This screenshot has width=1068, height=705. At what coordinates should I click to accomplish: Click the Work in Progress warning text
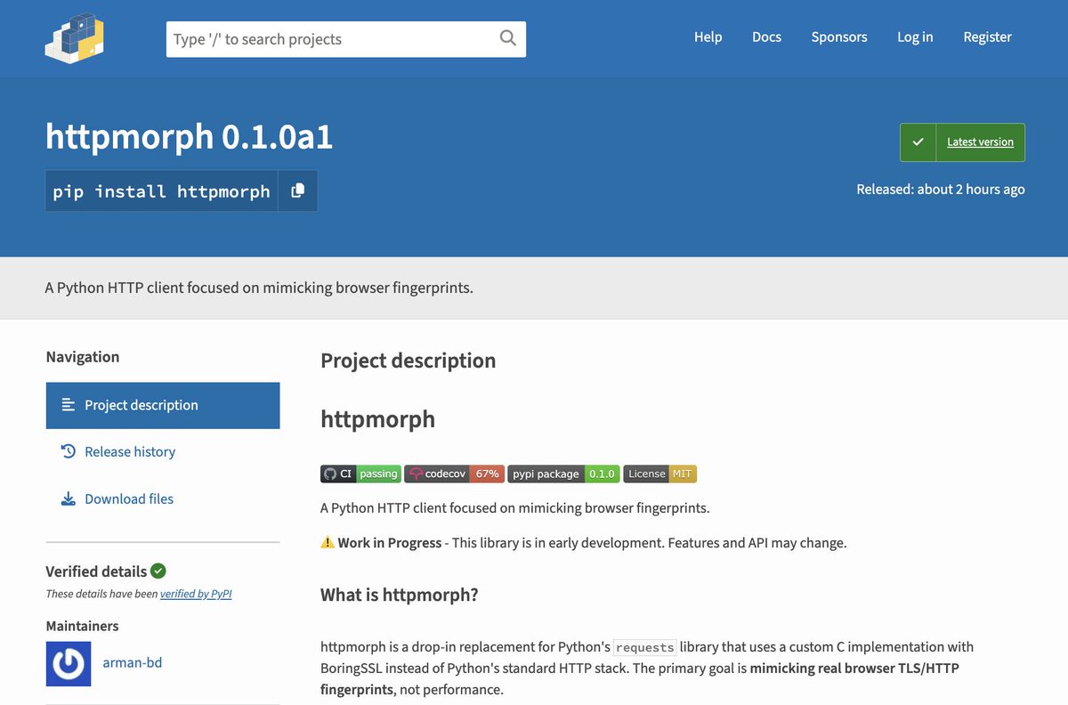390,543
